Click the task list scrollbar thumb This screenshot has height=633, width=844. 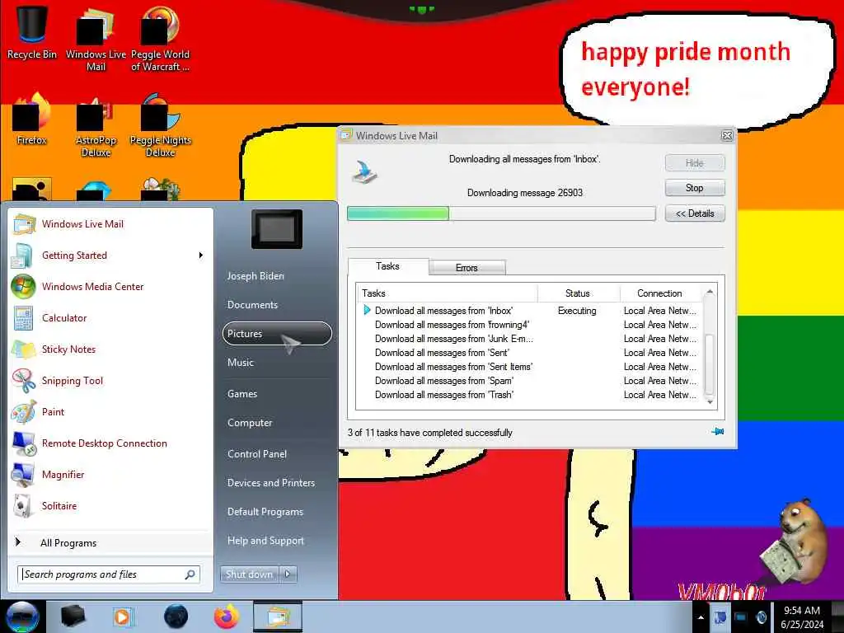(x=710, y=365)
